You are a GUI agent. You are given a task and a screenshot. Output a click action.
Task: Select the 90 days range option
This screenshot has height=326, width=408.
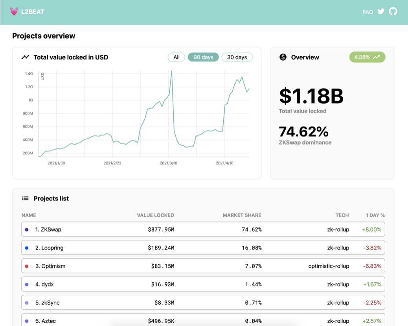click(203, 57)
